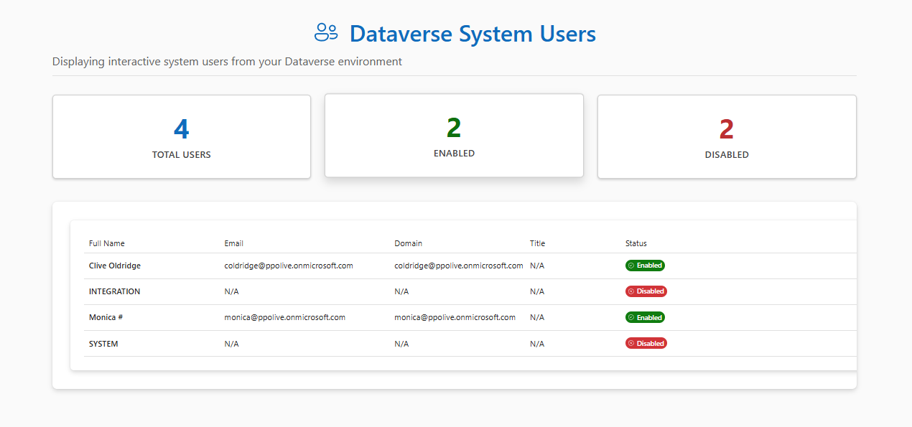Select the Total Users summary card
912x427 pixels.
pos(181,136)
